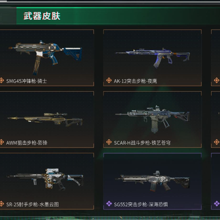Click rarity icon beside AWM狙击步枪-影锋
This screenshot has height=220, width=220.
pyautogui.click(x=2, y=142)
